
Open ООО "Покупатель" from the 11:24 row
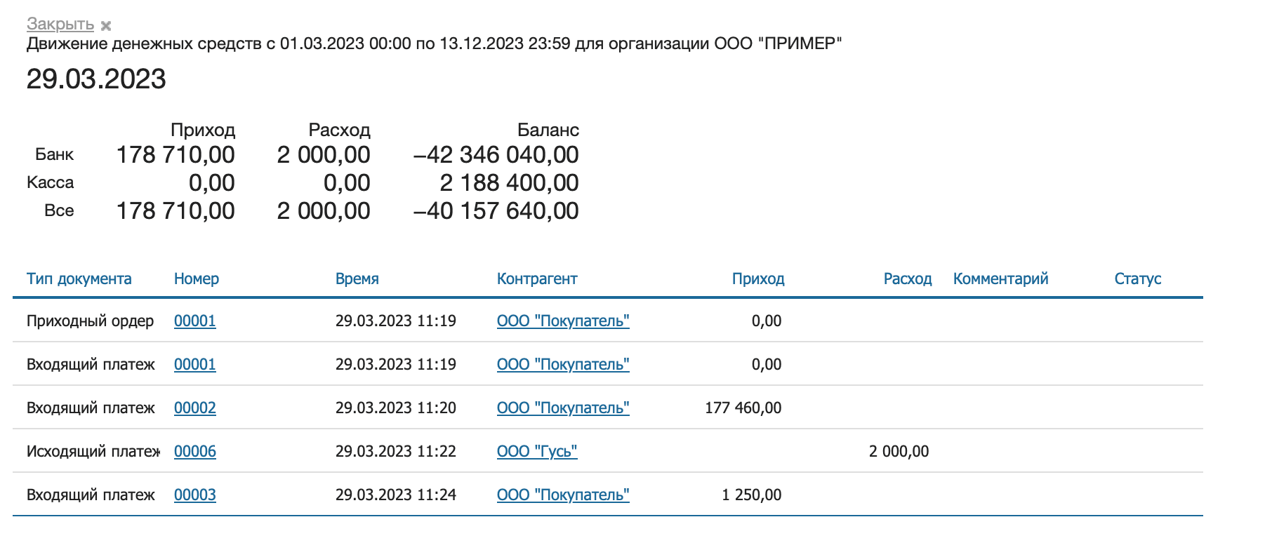pyautogui.click(x=563, y=495)
